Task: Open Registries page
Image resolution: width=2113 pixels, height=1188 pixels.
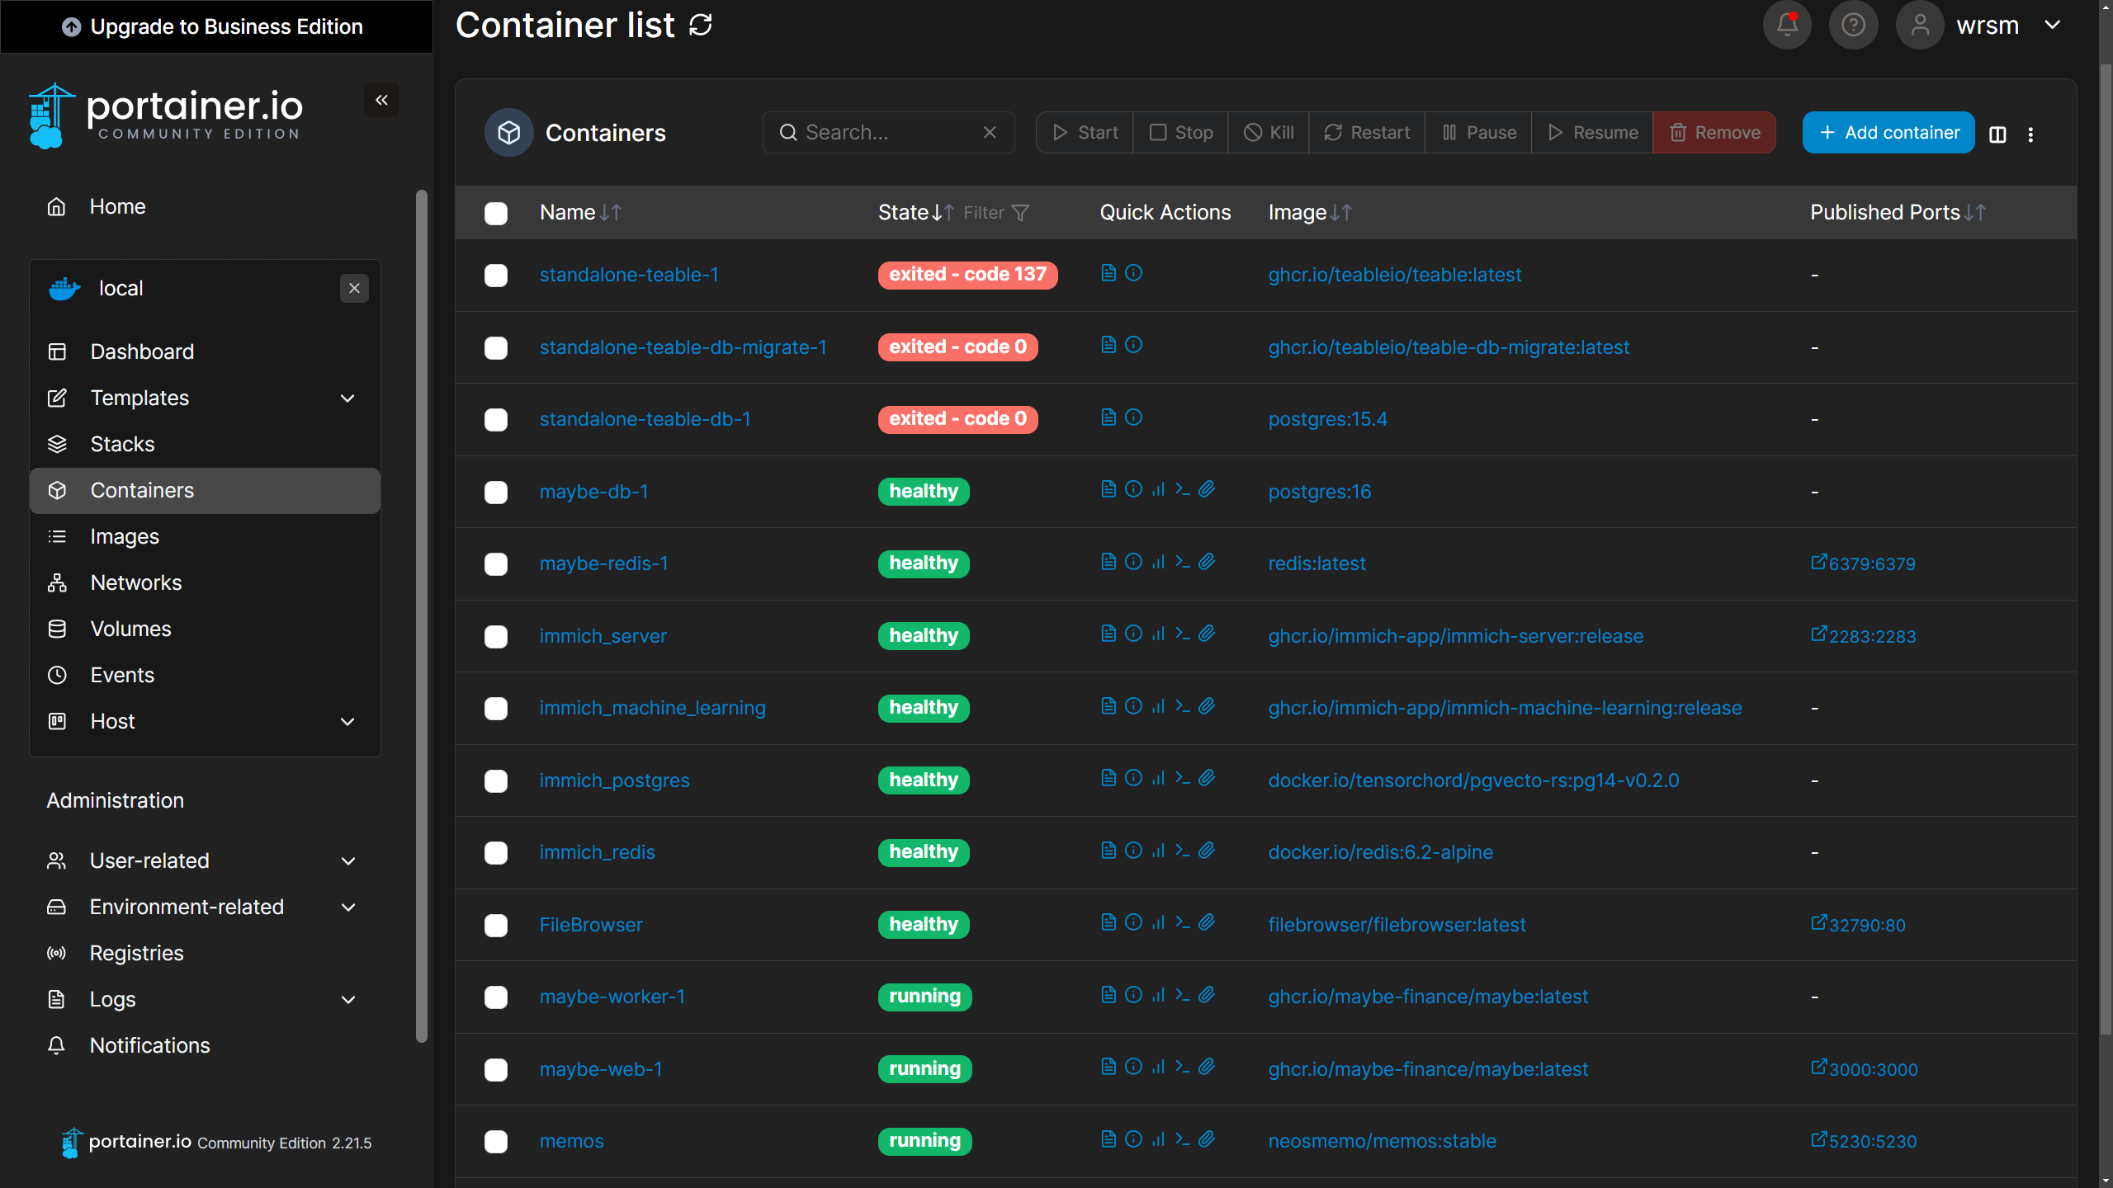Action: [x=205, y=953]
